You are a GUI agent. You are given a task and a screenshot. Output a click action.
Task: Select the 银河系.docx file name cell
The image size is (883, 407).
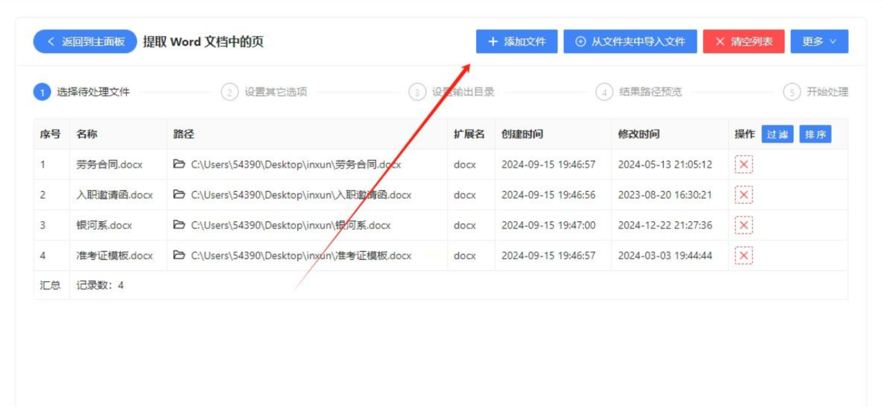click(x=104, y=225)
